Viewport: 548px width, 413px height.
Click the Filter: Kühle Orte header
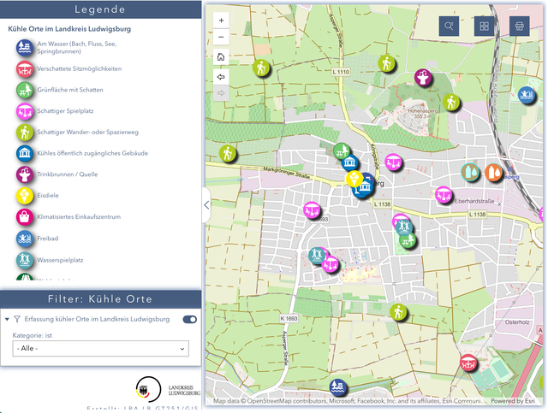pos(101,298)
